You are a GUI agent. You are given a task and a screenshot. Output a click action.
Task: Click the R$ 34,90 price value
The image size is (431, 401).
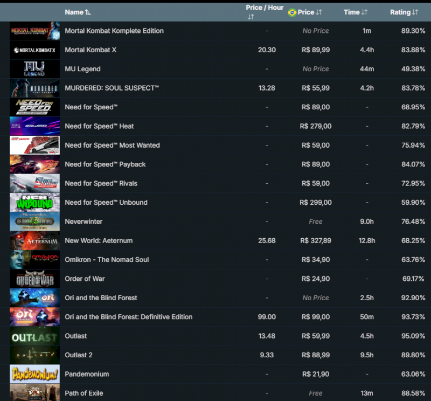point(316,260)
